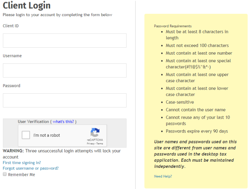Image resolution: width=250 pixels, height=189 pixels.
Task: Click the Client ID input field
Action: click(65, 40)
